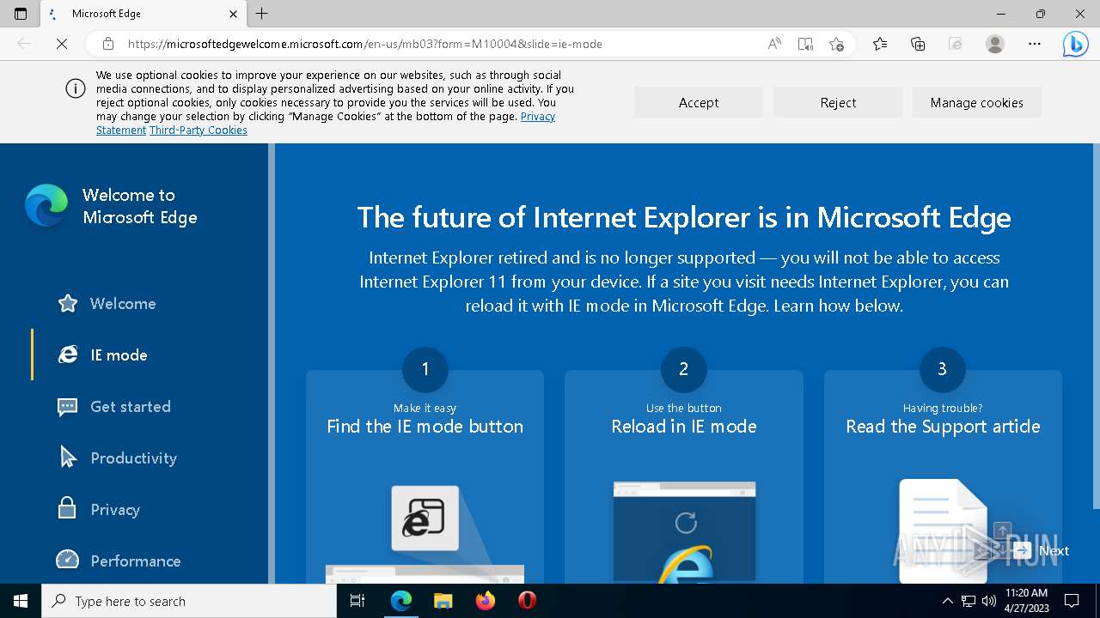This screenshot has height=618, width=1100.
Task: Close the Microsoft Edge tab
Action: click(234, 14)
